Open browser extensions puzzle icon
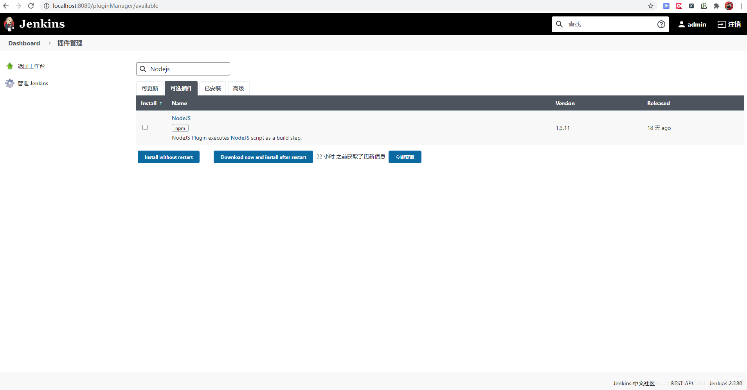The image size is (747, 390). coord(716,6)
